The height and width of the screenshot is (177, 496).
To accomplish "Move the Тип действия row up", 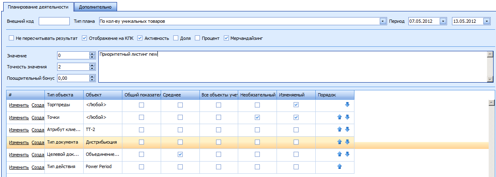I will [339, 166].
